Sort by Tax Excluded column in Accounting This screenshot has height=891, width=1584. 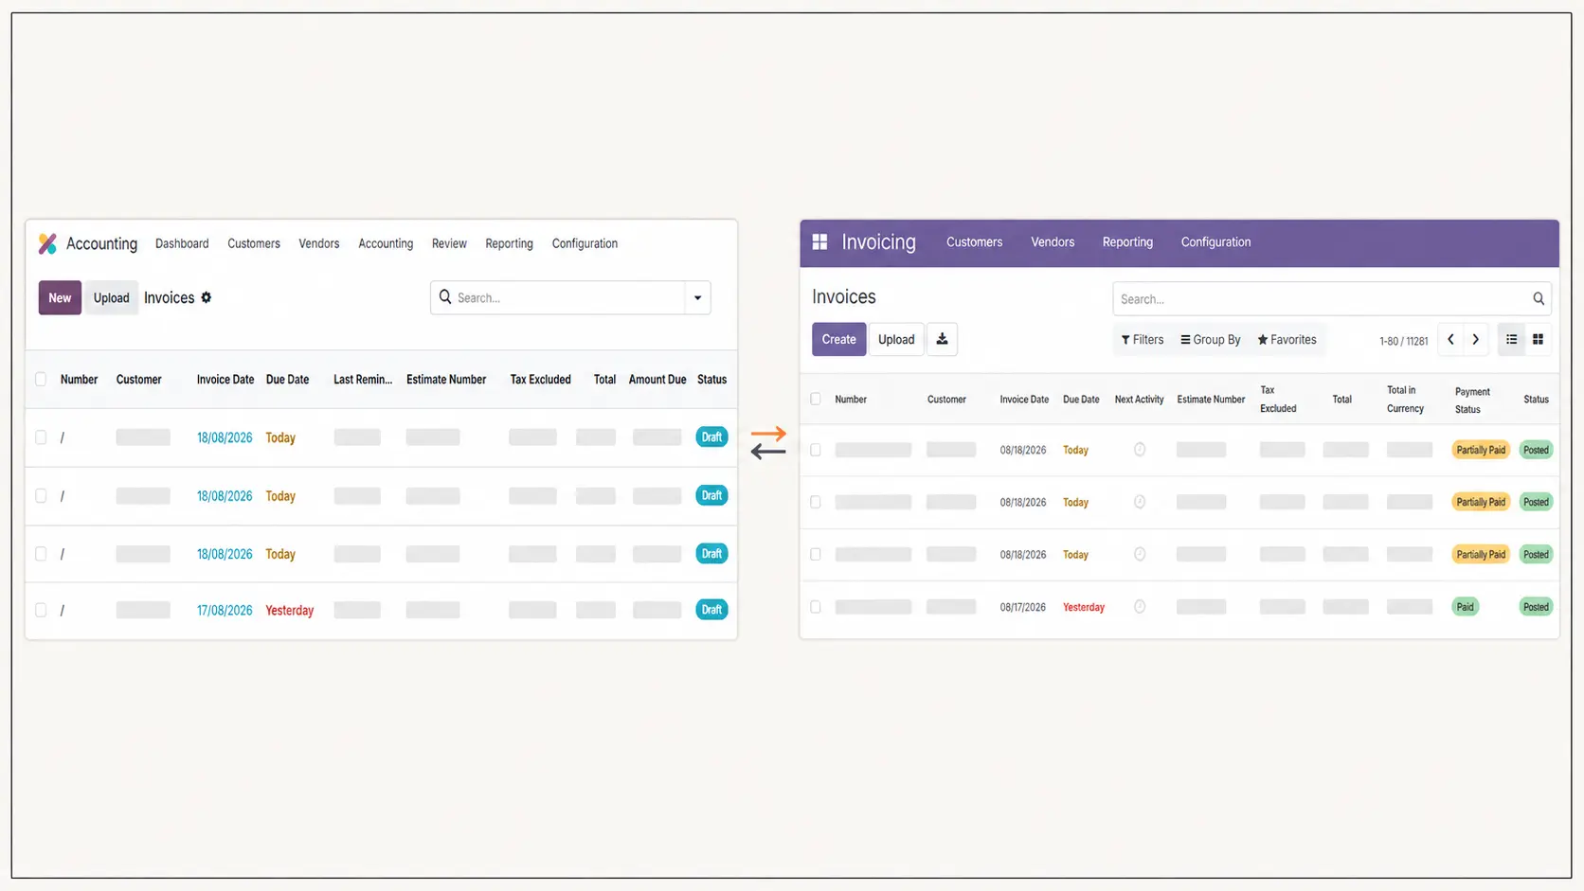tap(540, 380)
